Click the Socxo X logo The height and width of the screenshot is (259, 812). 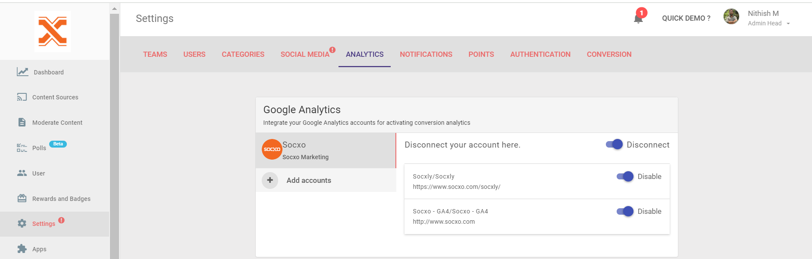pyautogui.click(x=53, y=31)
